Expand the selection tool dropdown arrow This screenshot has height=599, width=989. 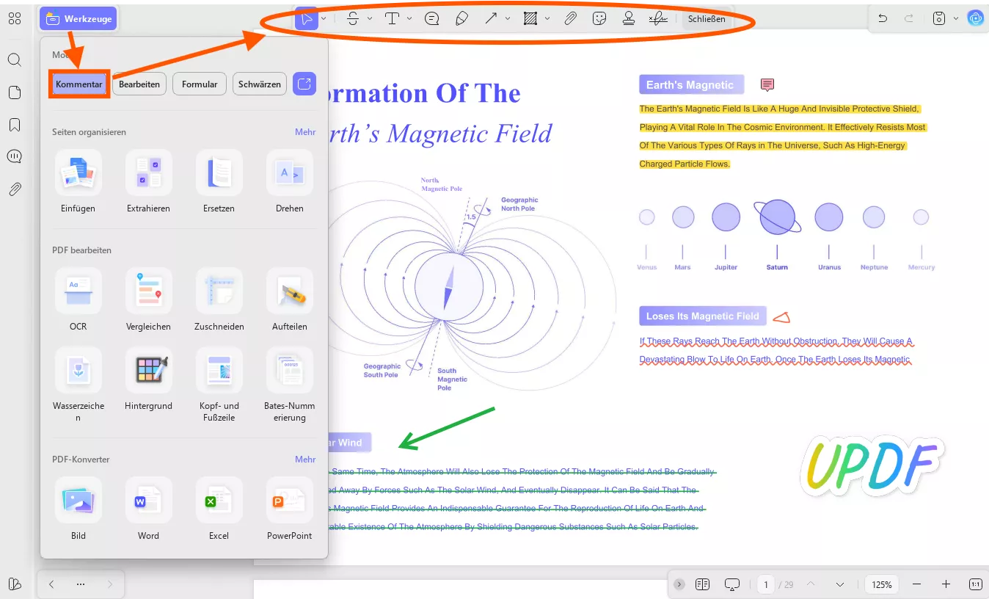[324, 18]
